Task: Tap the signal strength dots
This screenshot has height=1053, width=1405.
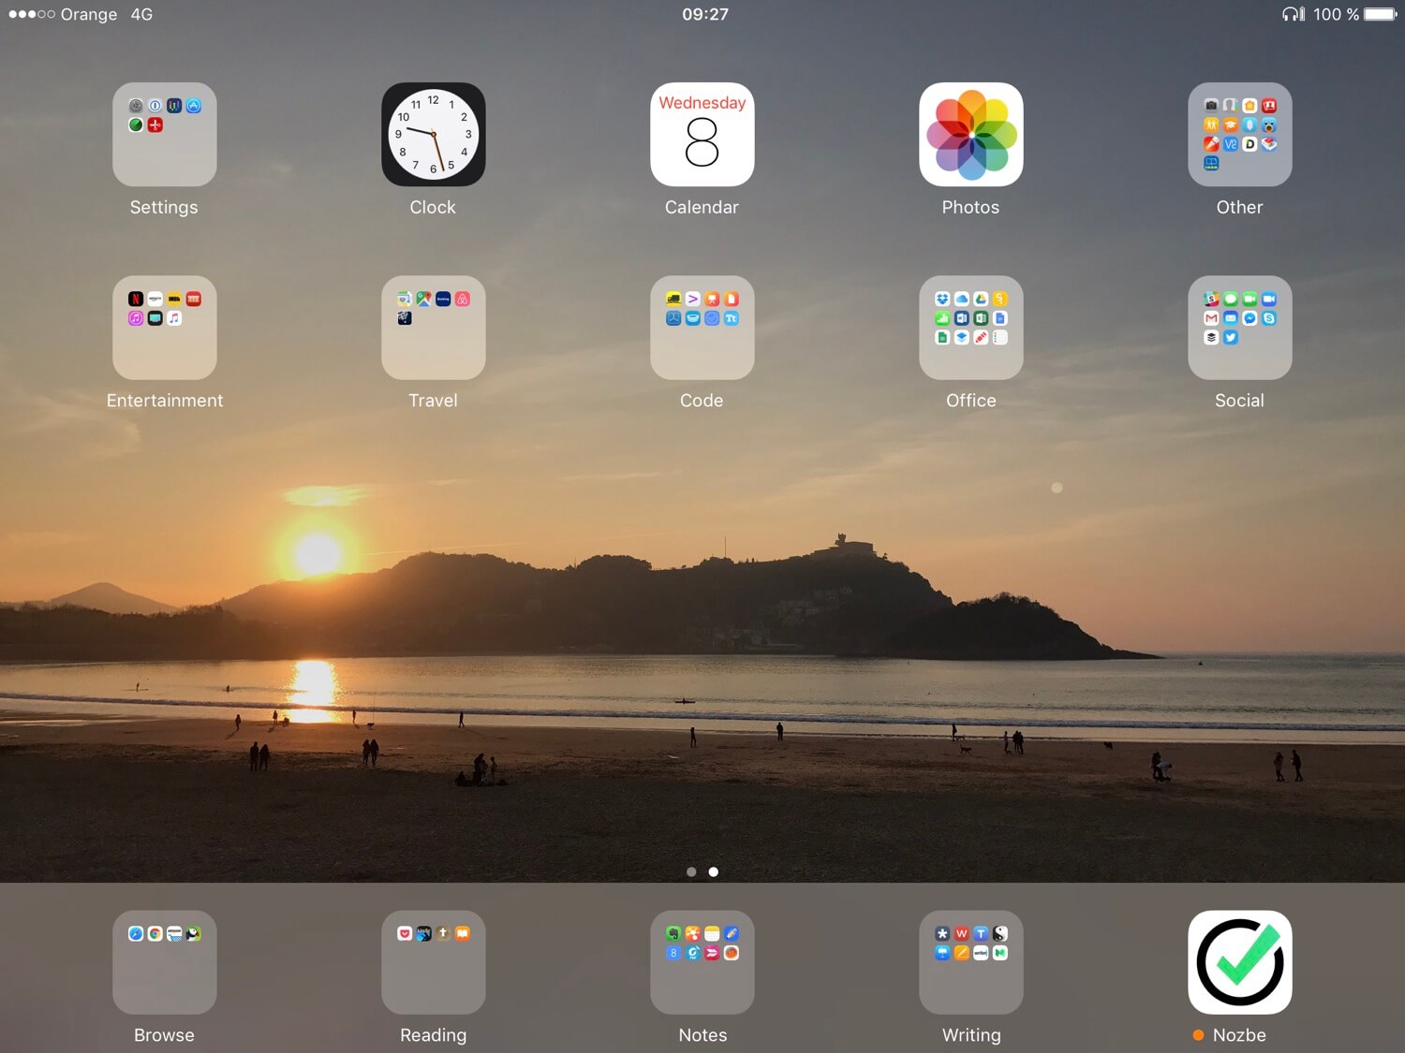Action: point(32,14)
